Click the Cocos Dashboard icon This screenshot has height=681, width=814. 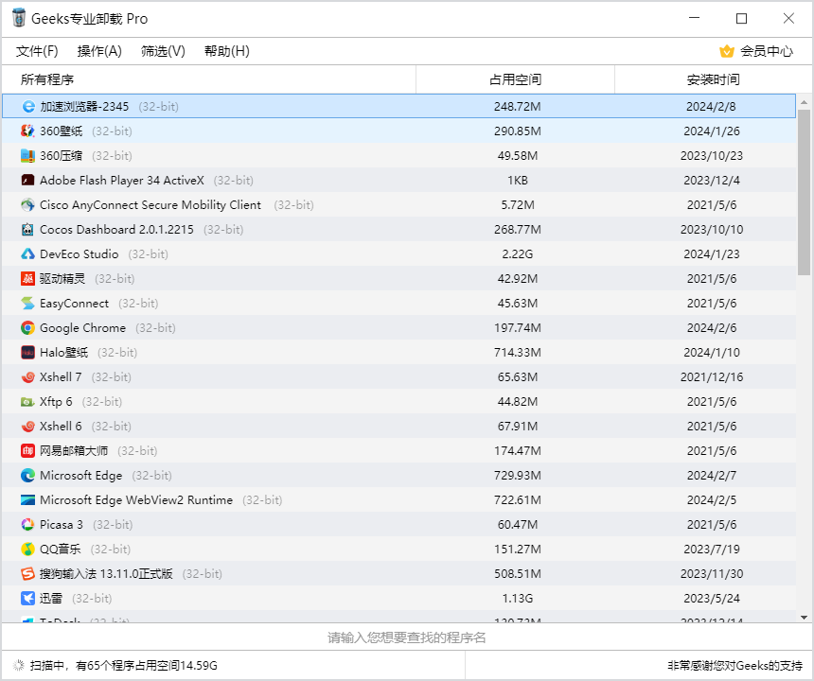click(27, 229)
